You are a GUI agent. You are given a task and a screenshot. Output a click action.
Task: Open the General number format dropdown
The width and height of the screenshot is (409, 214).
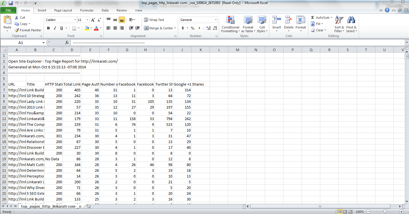click(216, 20)
